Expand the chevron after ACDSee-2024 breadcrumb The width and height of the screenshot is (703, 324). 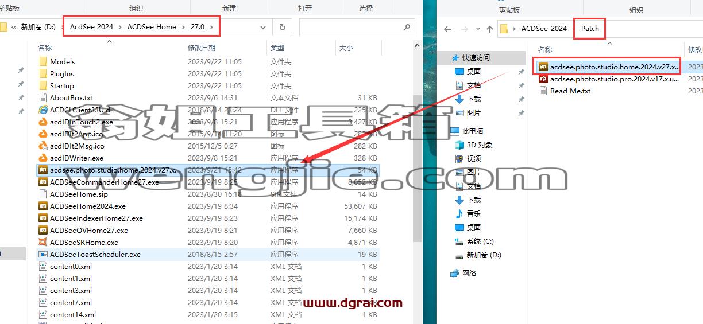tap(573, 29)
